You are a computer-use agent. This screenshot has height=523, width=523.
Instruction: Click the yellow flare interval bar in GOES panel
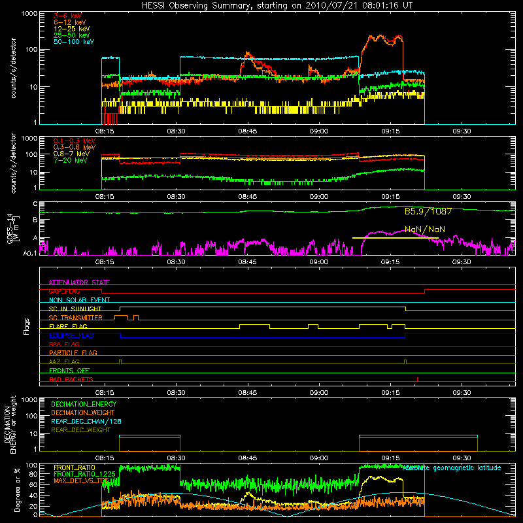click(396, 238)
